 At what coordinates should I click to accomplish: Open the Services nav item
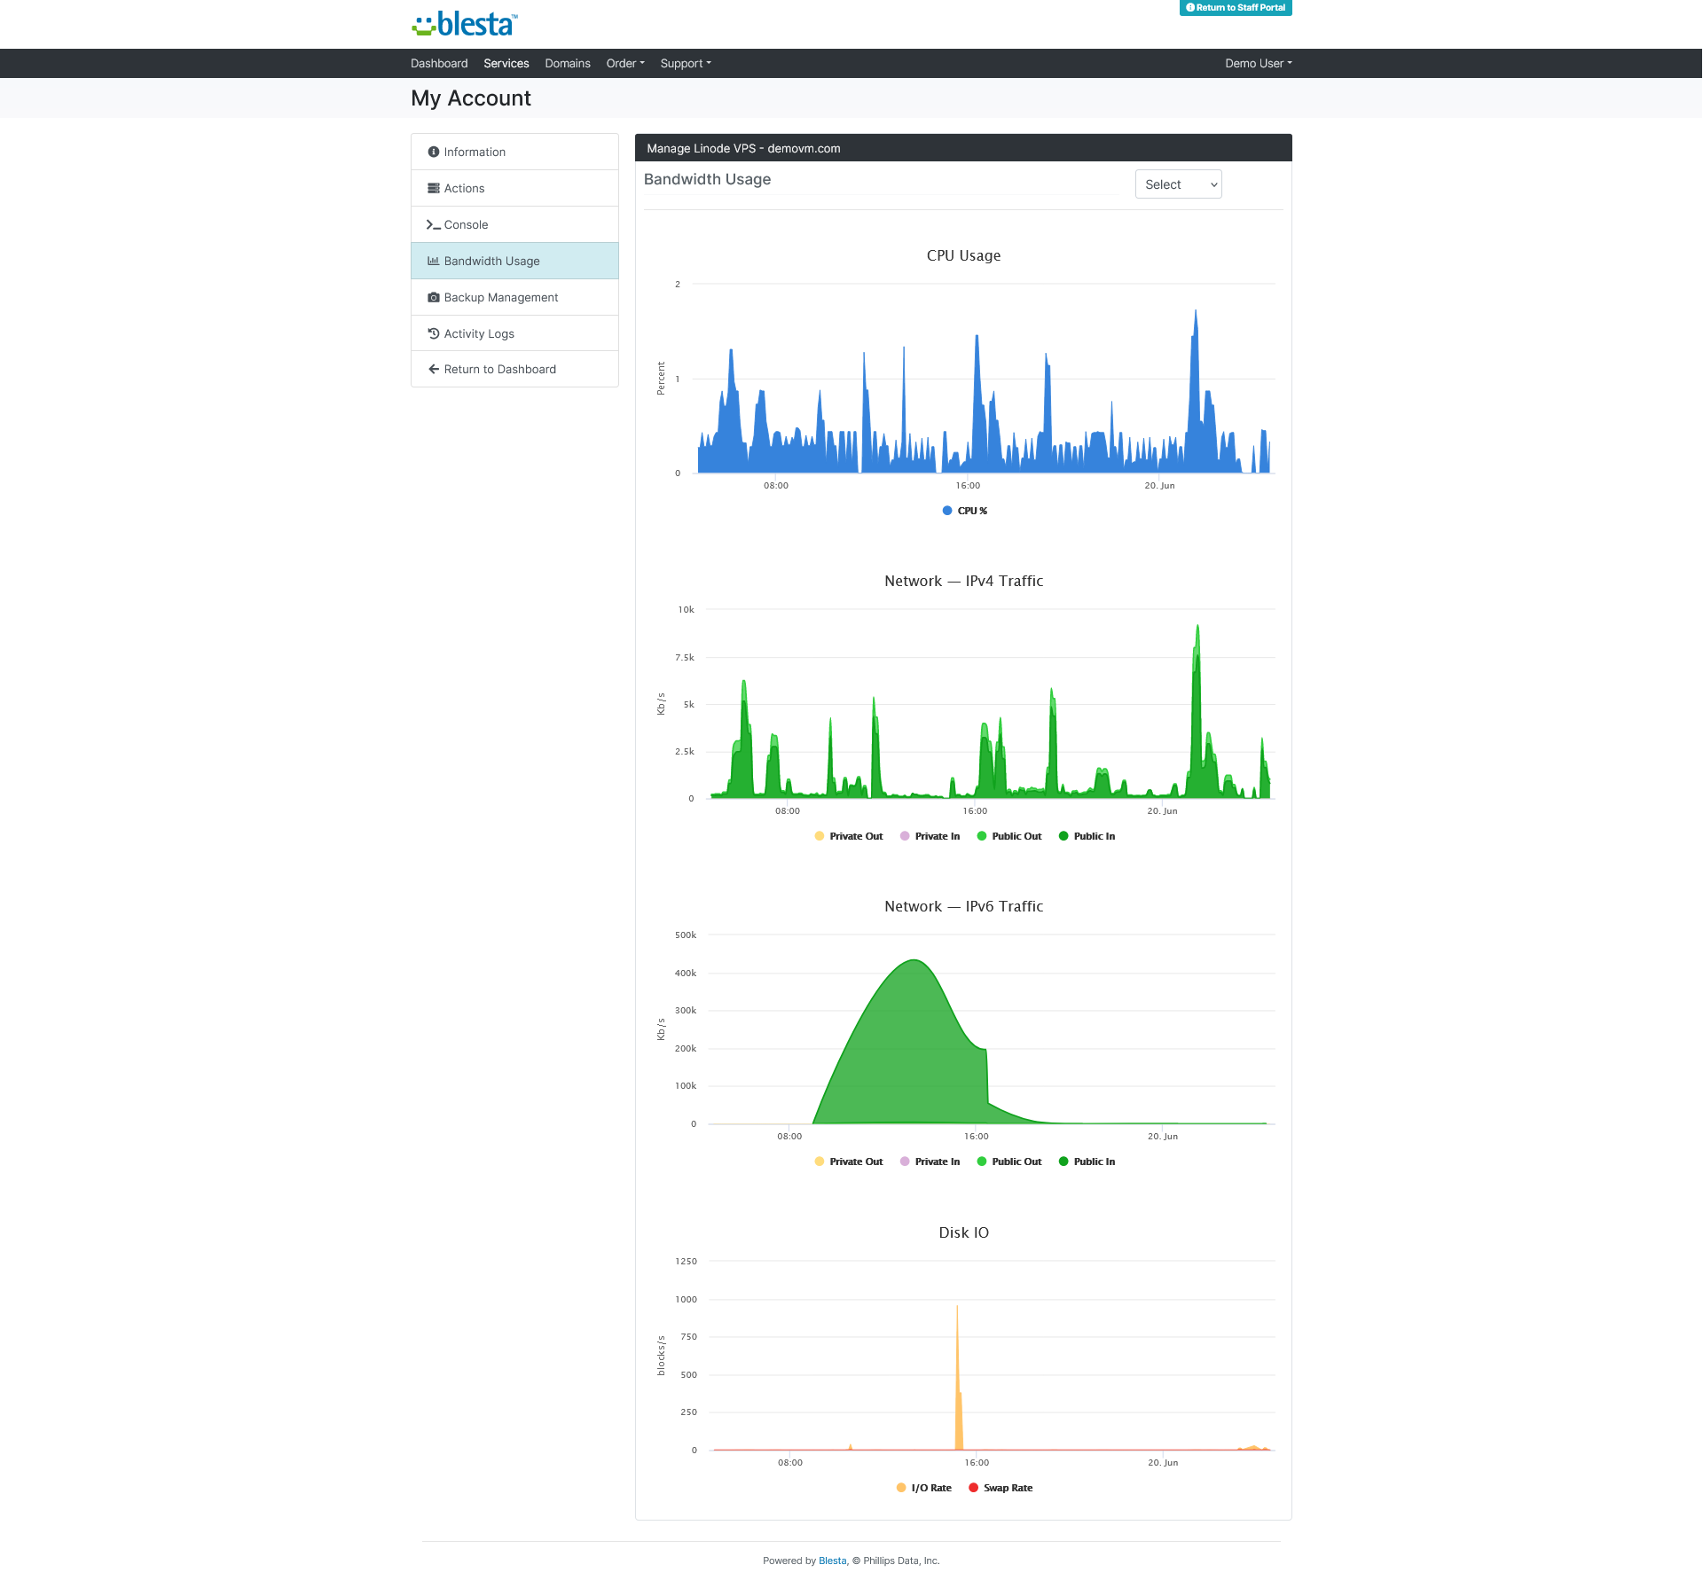(506, 63)
